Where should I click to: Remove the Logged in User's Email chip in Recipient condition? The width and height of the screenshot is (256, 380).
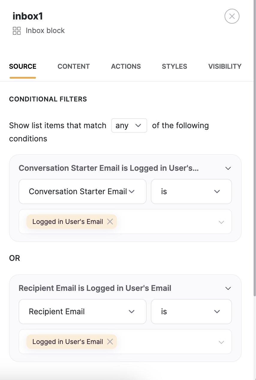[110, 342]
